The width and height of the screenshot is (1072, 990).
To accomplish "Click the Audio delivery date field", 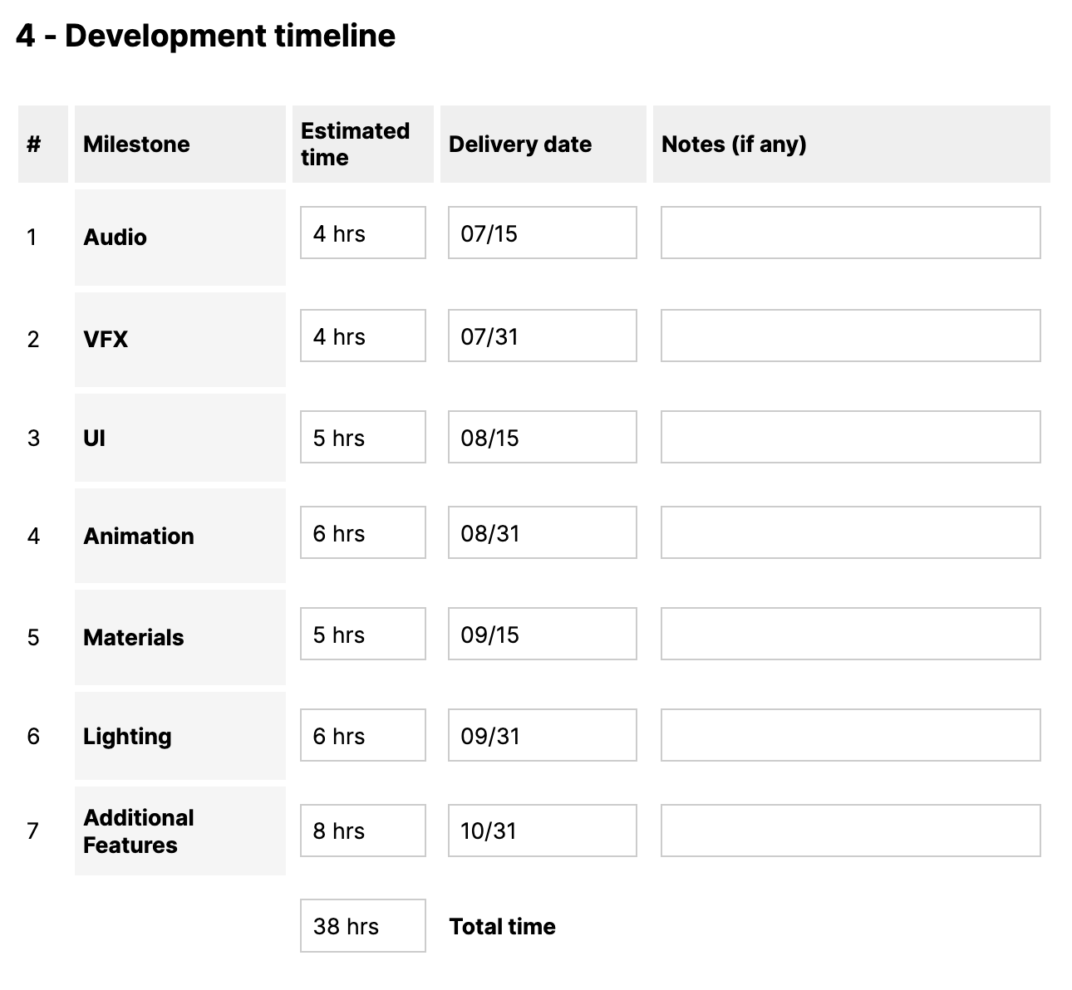I will coord(542,233).
